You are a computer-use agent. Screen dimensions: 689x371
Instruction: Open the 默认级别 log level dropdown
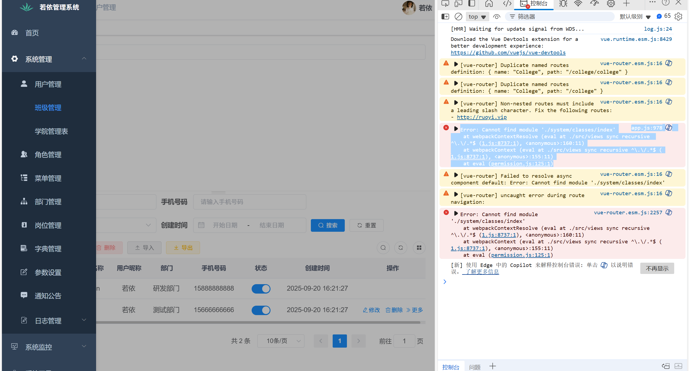635,17
